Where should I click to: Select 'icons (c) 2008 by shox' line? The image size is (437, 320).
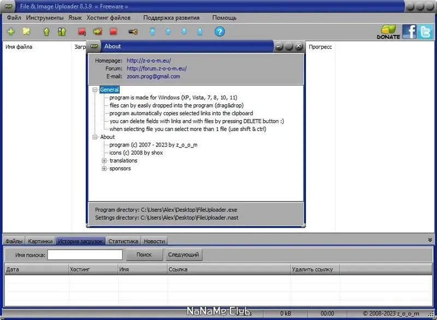click(x=136, y=152)
